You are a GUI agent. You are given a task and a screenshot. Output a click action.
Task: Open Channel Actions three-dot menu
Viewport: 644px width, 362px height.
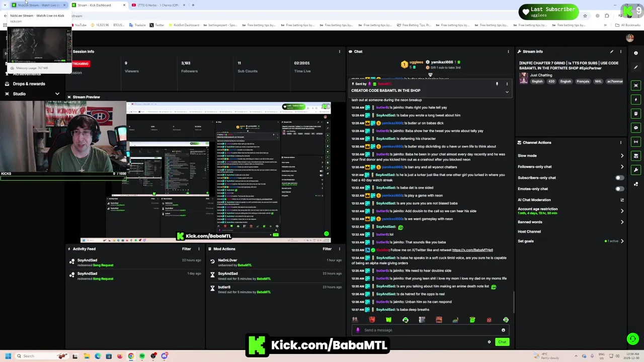tap(621, 143)
